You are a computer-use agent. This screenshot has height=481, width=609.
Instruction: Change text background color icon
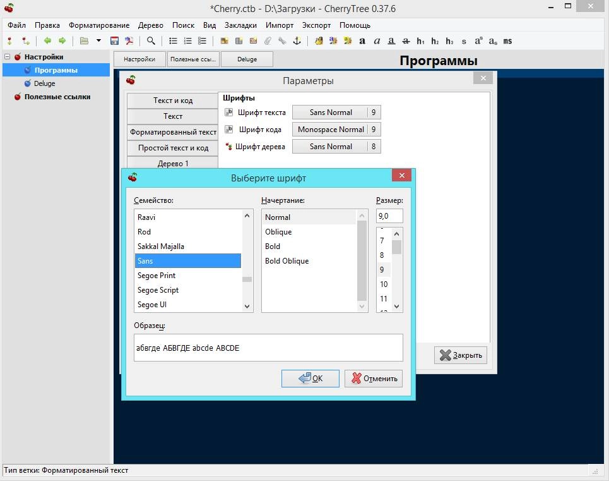[348, 41]
